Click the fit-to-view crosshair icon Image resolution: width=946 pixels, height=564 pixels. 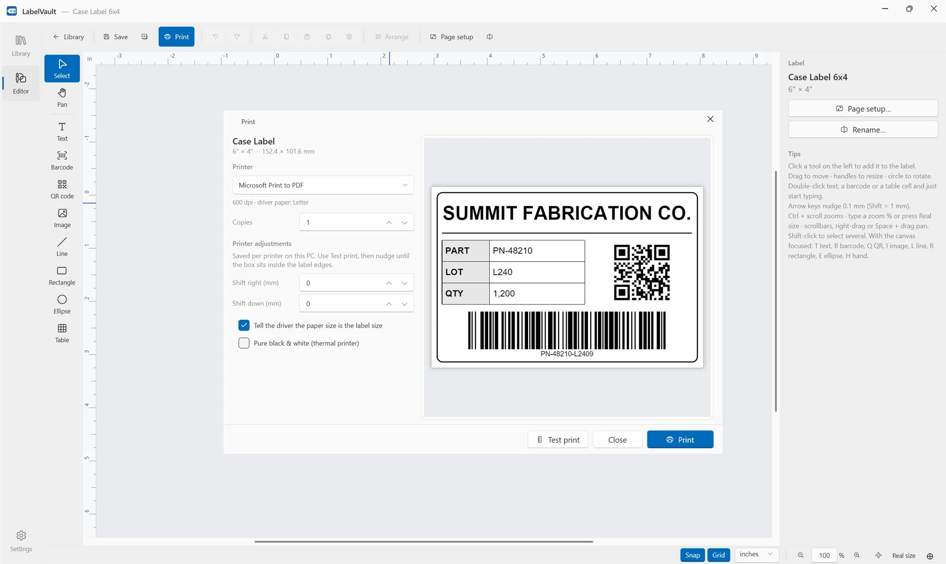[x=878, y=555]
